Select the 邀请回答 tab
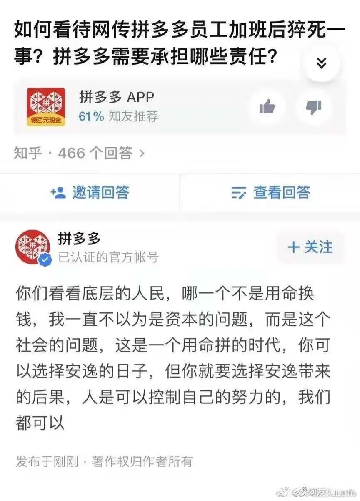The image size is (360, 501). pyautogui.click(x=90, y=193)
